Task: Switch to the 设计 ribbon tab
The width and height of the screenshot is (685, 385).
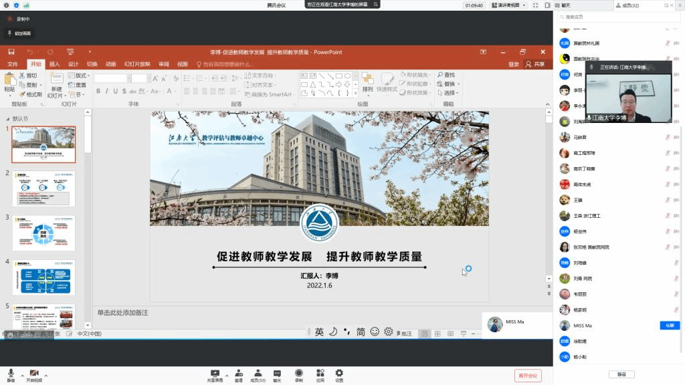Action: [x=73, y=64]
